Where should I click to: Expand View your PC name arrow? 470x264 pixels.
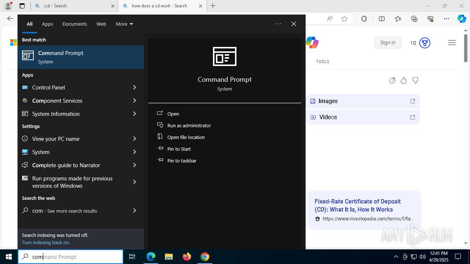pos(134,139)
